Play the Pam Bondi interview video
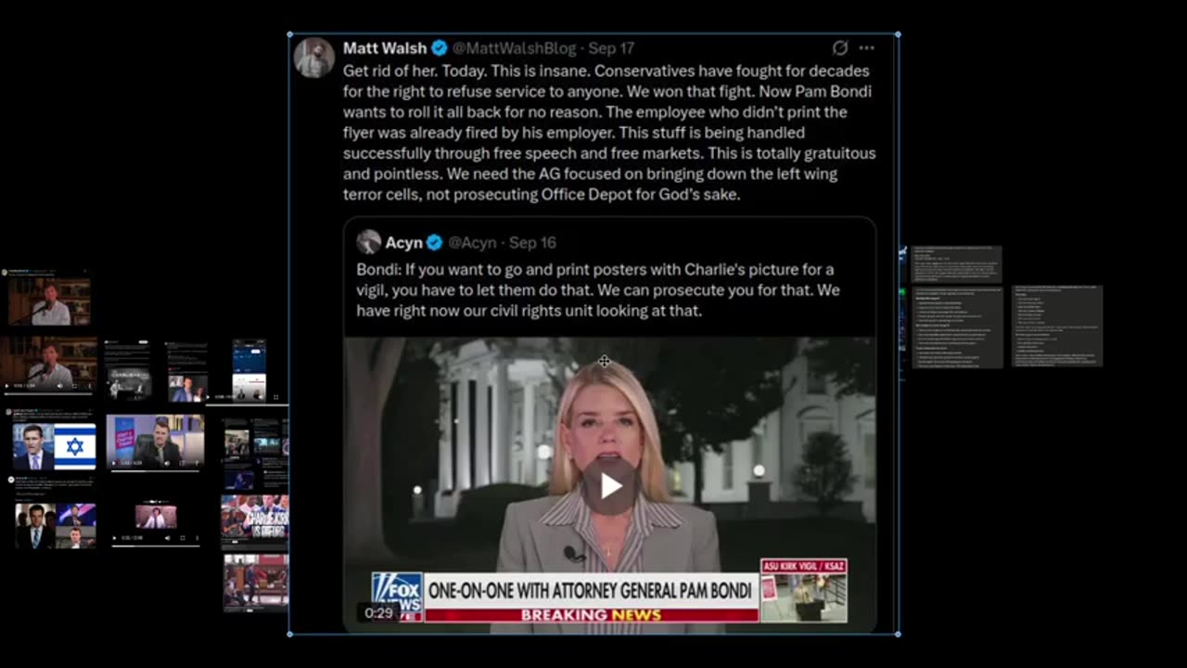This screenshot has height=668, width=1187. coord(609,485)
